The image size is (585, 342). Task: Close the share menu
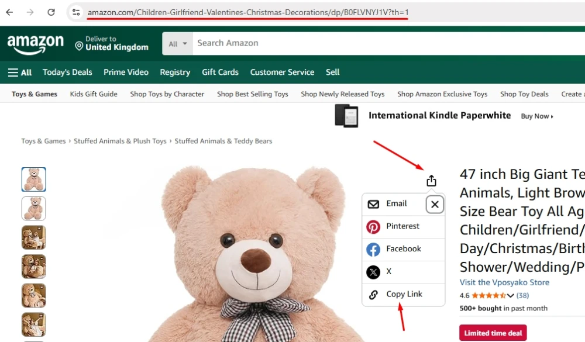tap(435, 204)
